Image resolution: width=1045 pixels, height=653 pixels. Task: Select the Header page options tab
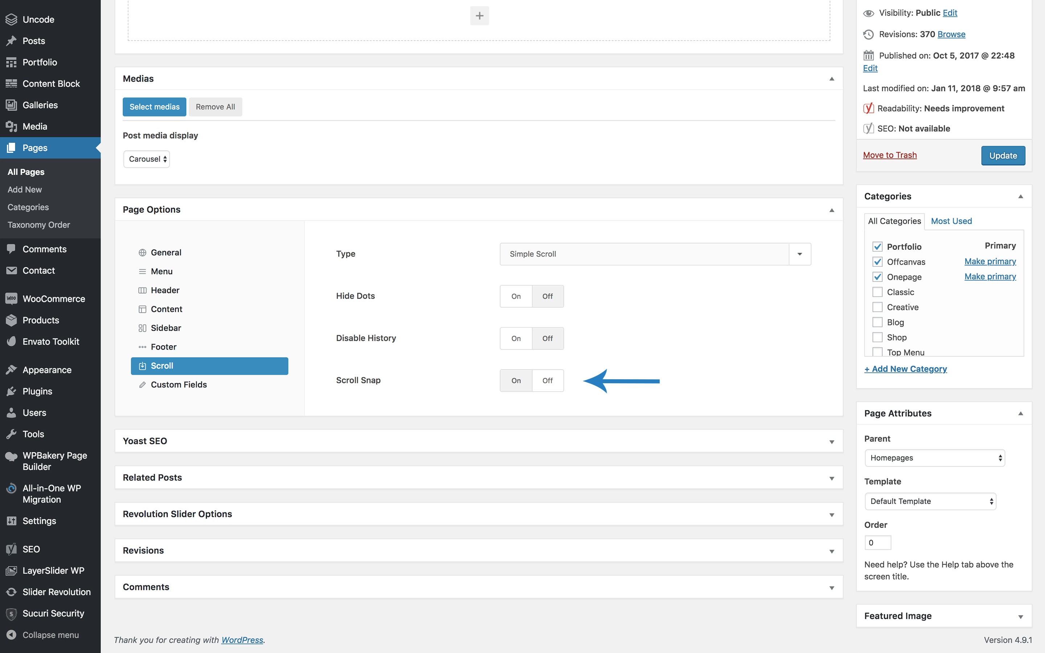click(x=165, y=290)
